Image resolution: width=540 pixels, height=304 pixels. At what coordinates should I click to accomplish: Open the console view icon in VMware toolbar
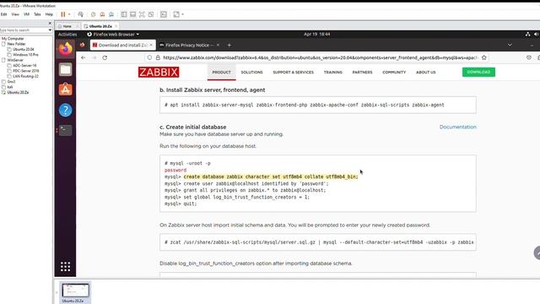[164, 14]
